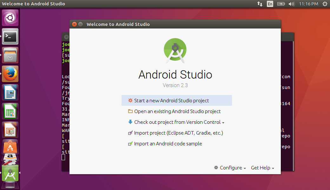Open the En keyboard language indicator
The height and width of the screenshot is (190, 330).
[x=270, y=4]
